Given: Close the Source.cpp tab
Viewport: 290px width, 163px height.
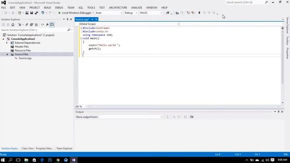Looking at the screenshot, I should [x=97, y=19].
